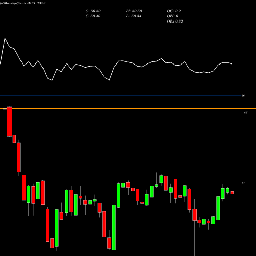256x256 pixels.
Task: Click the low price 'L: 50.34'
Action: coord(134,16)
